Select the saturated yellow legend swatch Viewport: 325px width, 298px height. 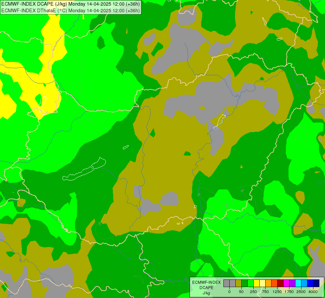pyautogui.click(x=256, y=283)
